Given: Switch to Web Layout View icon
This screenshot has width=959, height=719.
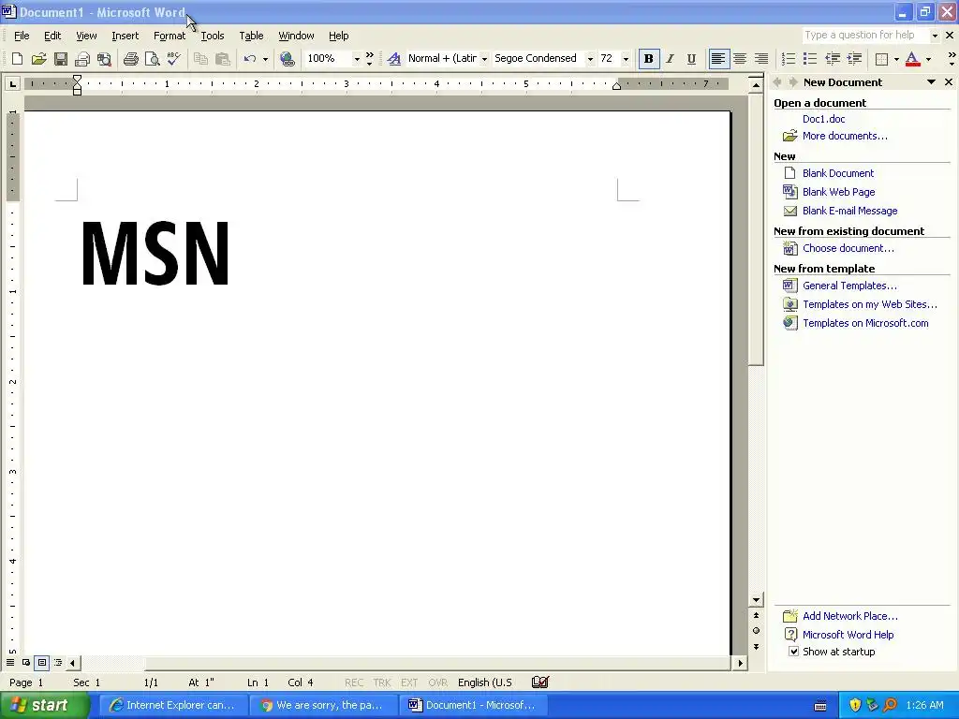Looking at the screenshot, I should [x=26, y=663].
